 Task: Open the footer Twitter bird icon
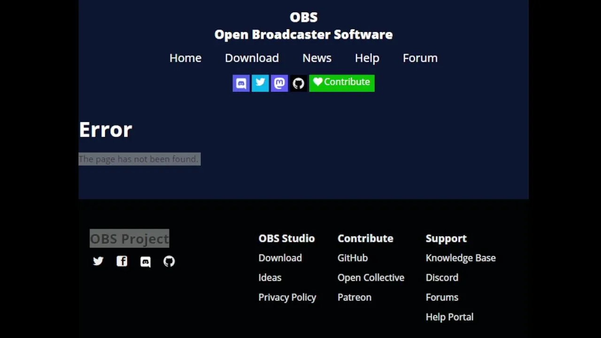tap(98, 261)
